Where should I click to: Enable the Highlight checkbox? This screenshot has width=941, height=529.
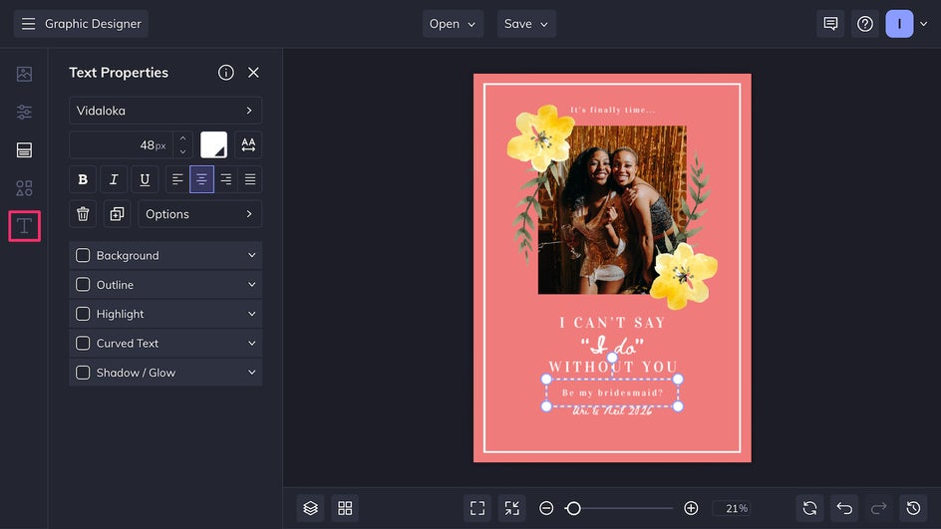83,314
